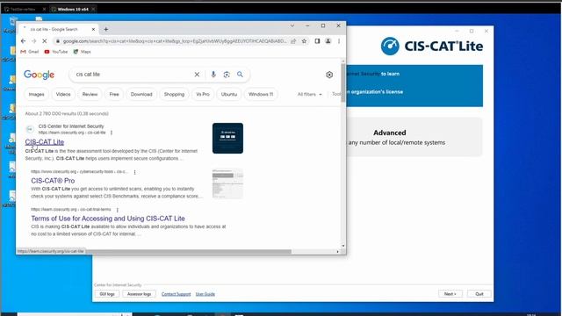This screenshot has width=562, height=316.
Task: Select the Vs Pro filter chip
Action: (203, 94)
